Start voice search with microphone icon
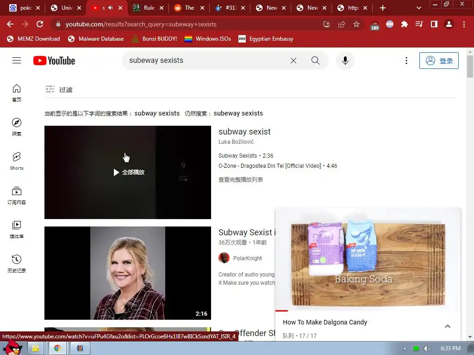The image size is (474, 355). (345, 61)
